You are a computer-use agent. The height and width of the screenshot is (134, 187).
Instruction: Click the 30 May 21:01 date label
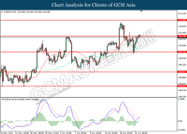point(52,133)
